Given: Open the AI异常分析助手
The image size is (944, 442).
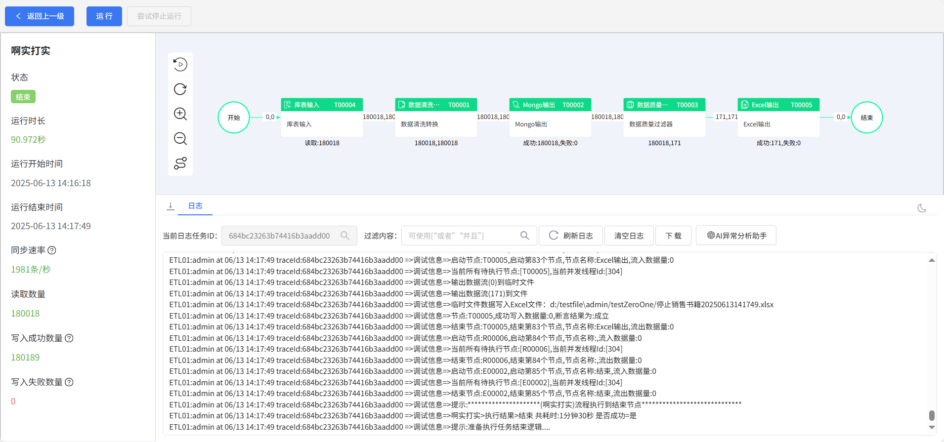Looking at the screenshot, I should (736, 236).
